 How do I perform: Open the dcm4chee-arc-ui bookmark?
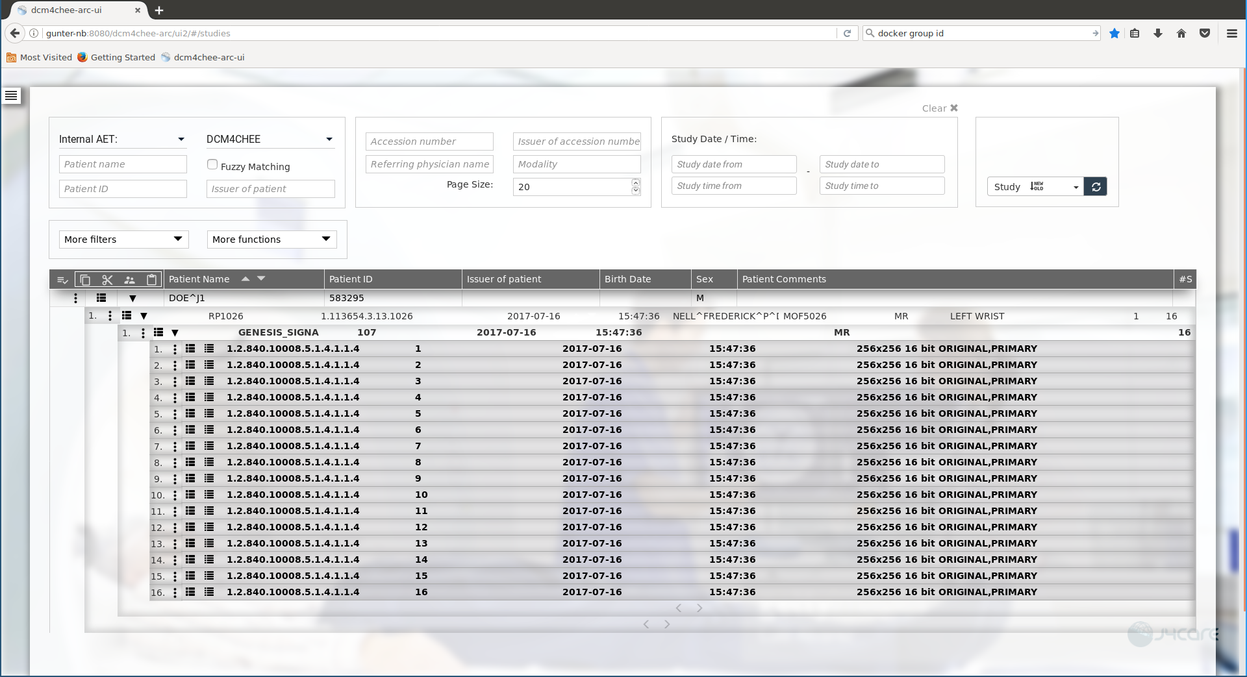pos(203,57)
